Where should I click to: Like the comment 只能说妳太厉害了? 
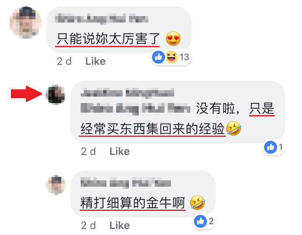pyautogui.click(x=95, y=62)
